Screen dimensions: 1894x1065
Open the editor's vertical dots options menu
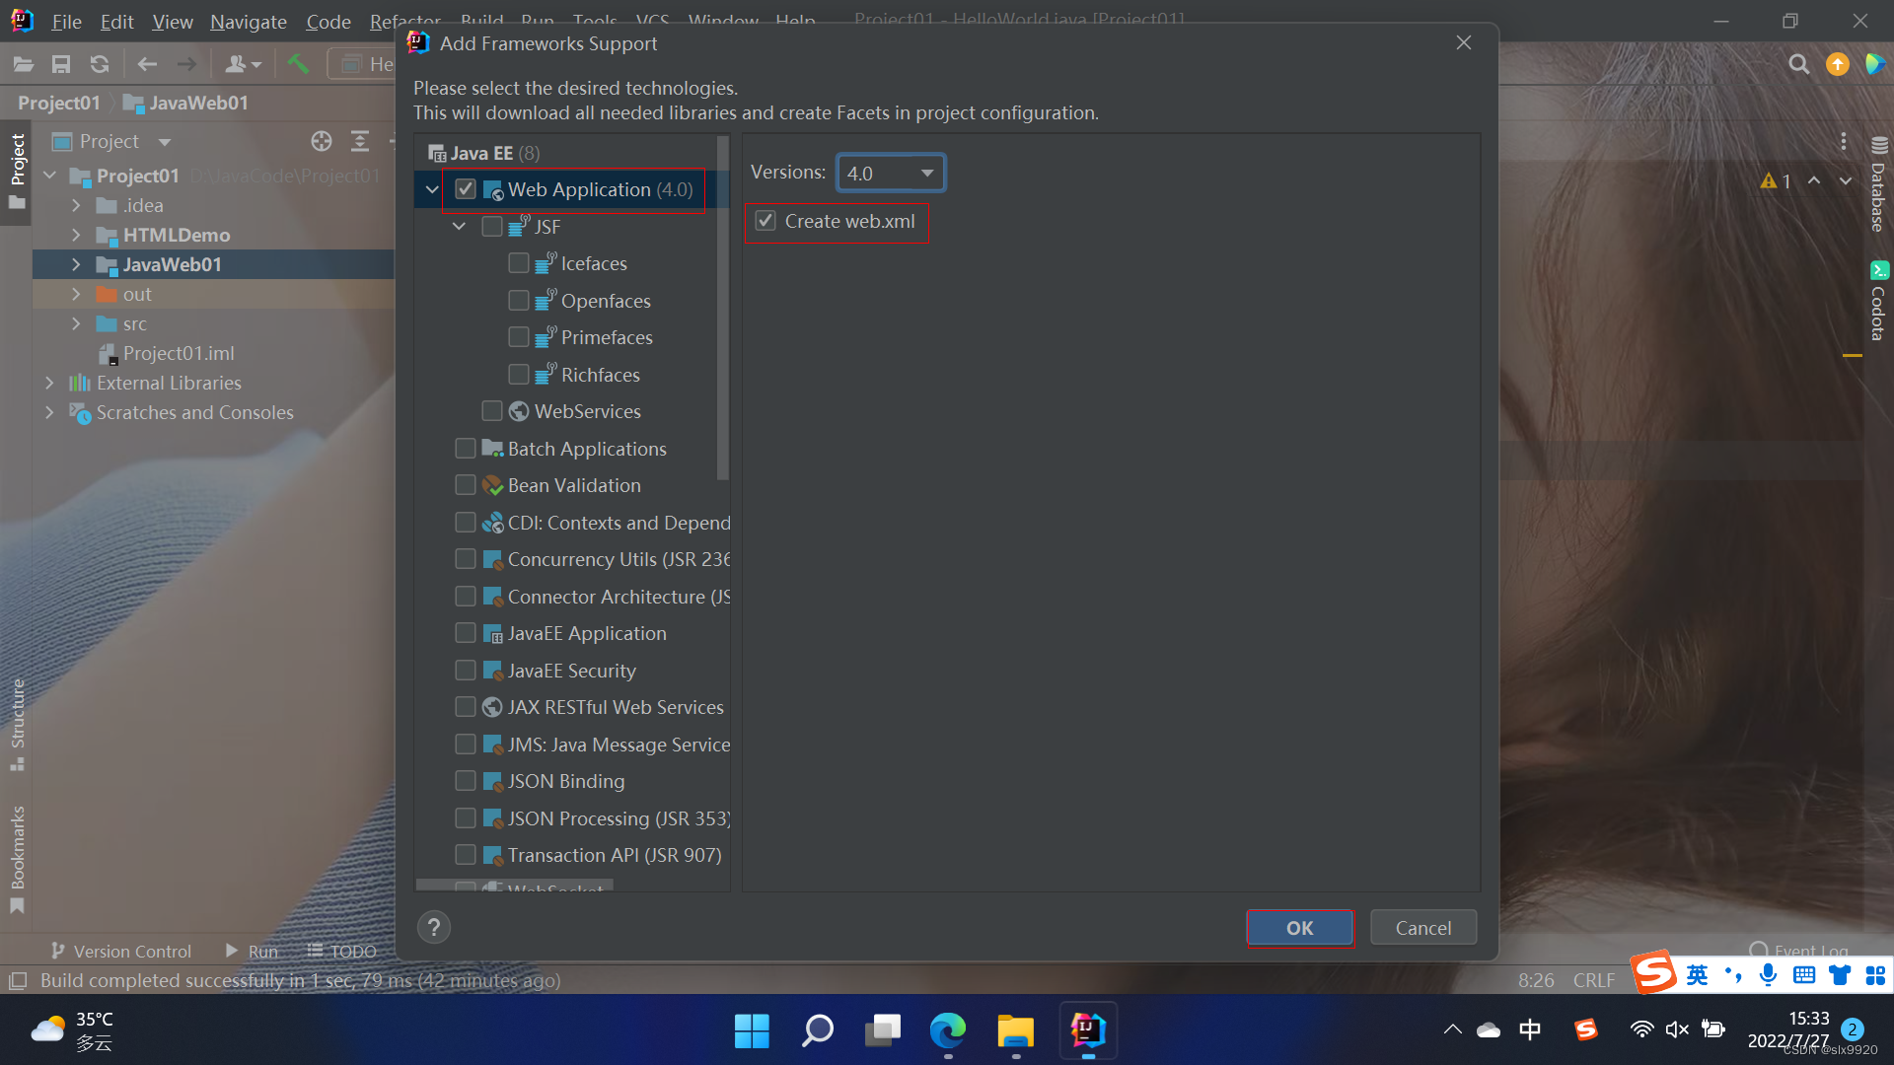1843,142
